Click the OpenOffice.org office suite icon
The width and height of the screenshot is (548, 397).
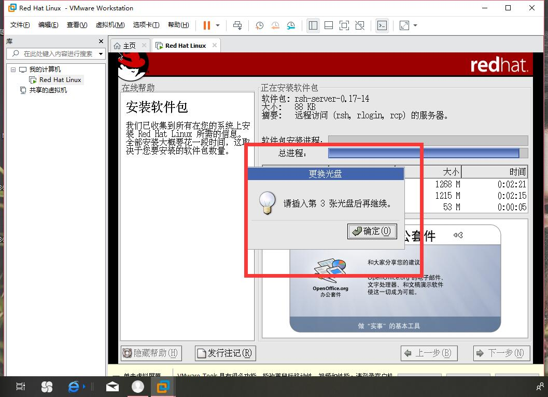pos(330,271)
